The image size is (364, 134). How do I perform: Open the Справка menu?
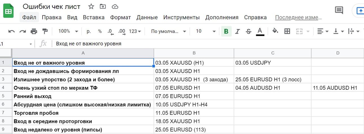click(x=255, y=17)
